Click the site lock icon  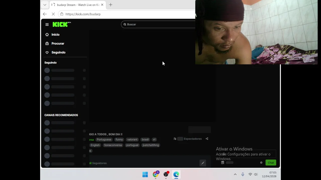62,14
